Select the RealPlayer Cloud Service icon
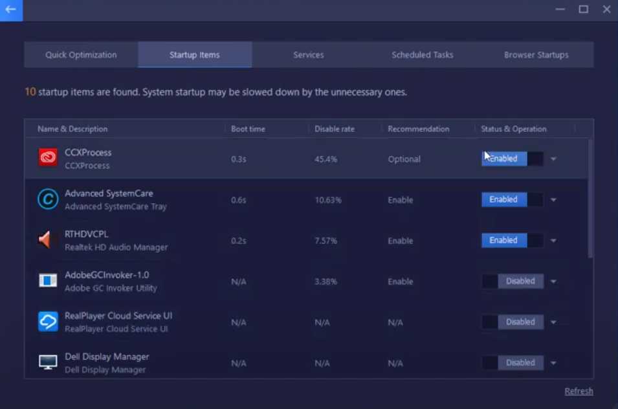618x409 pixels. tap(48, 322)
